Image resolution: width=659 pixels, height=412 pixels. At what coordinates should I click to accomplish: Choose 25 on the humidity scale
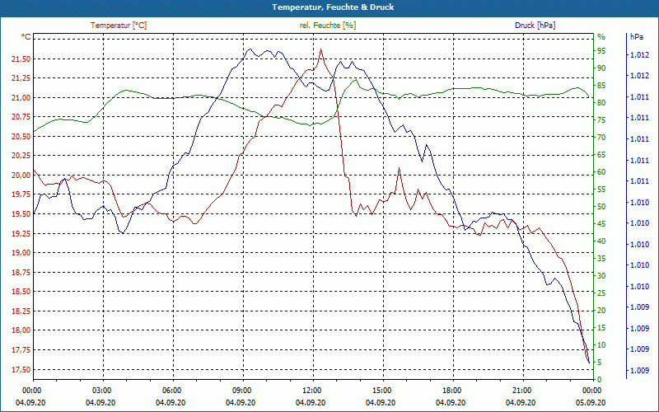[x=601, y=293]
